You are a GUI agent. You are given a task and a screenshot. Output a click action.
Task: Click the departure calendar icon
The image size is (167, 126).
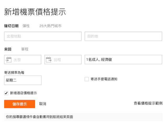point(9,60)
